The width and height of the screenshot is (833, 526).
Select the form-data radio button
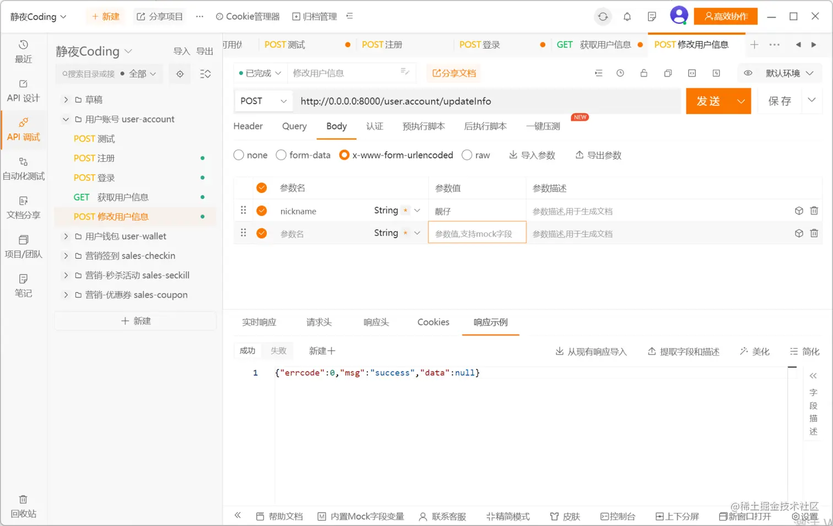(x=281, y=155)
